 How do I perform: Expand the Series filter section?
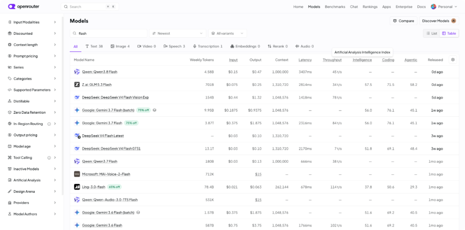pos(32,67)
